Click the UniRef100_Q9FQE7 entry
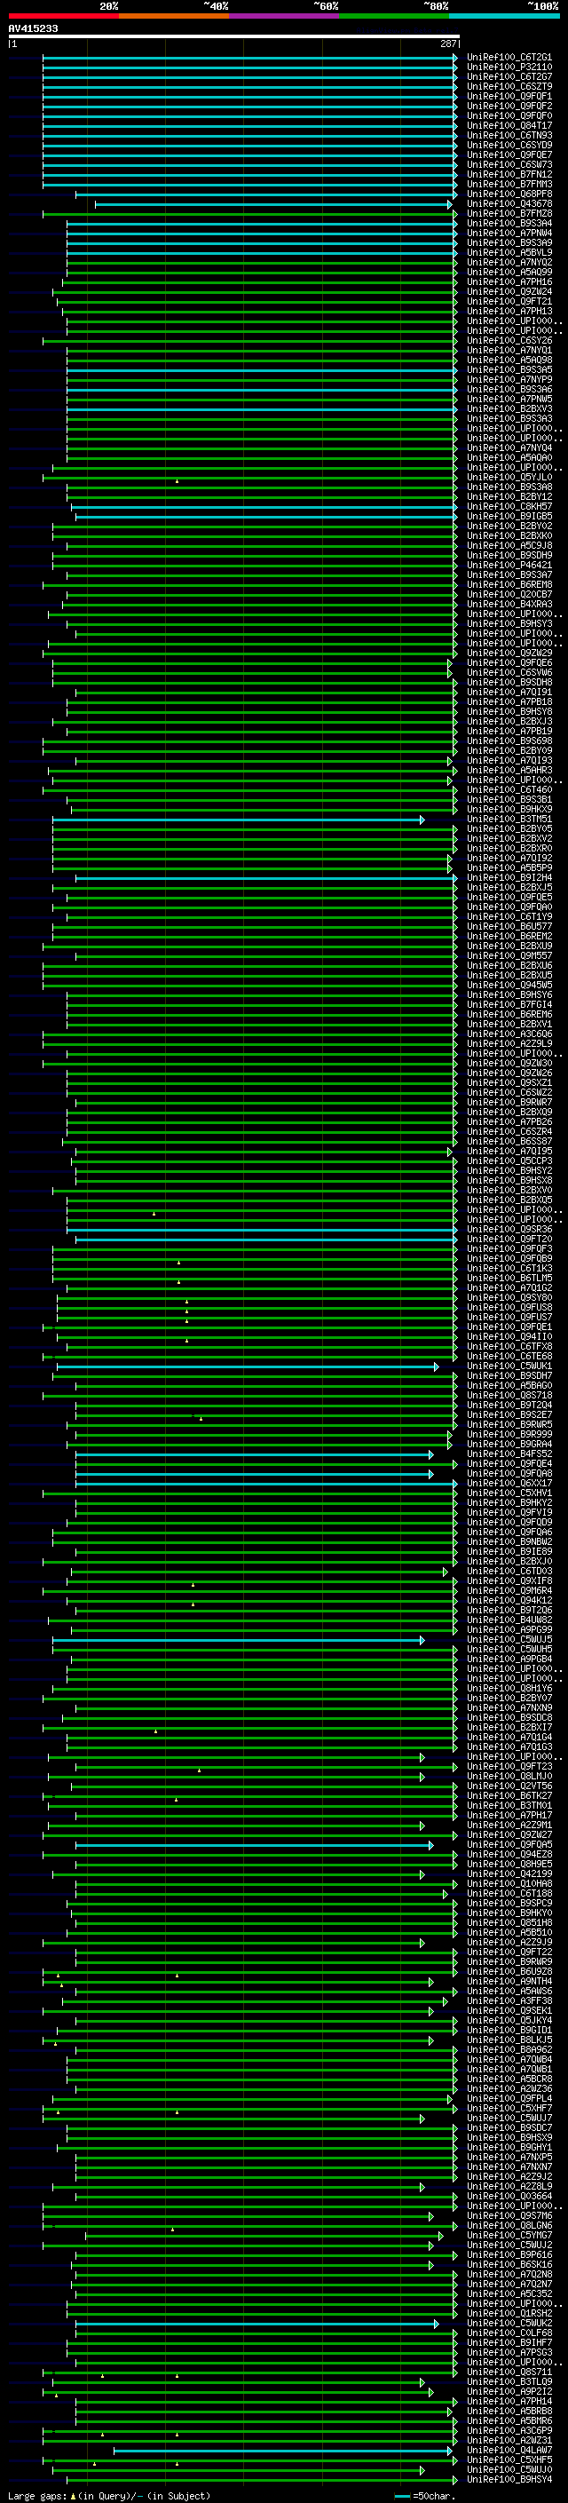 pyautogui.click(x=509, y=154)
